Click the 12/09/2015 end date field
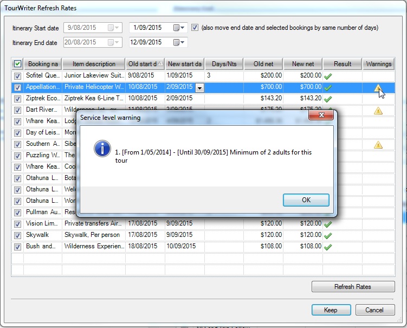 150,42
